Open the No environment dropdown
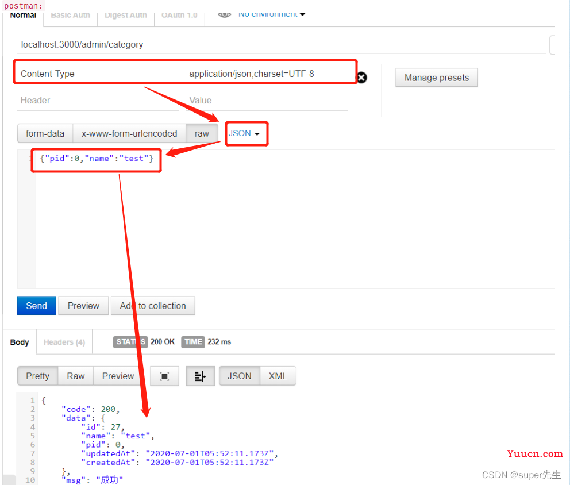The width and height of the screenshot is (570, 485). [x=272, y=14]
